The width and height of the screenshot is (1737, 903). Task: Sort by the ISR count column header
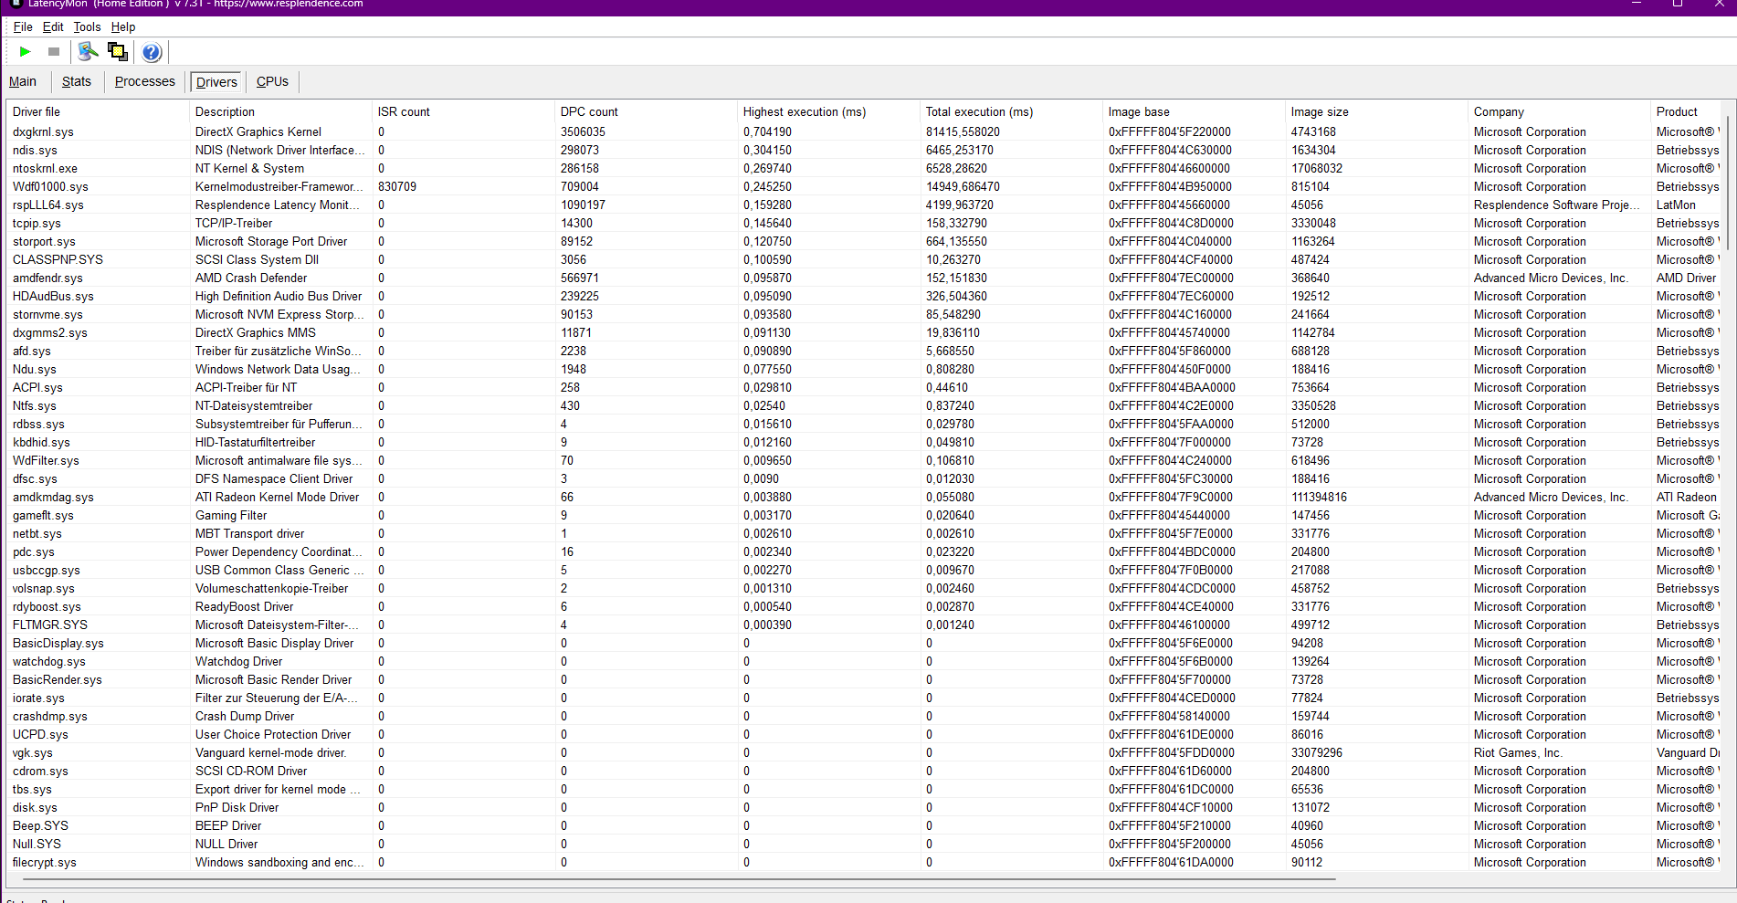click(463, 111)
